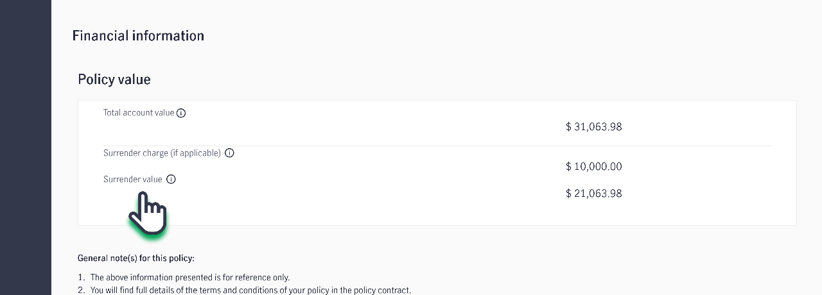
Task: Click the Total account value info icon
Action: tap(181, 114)
